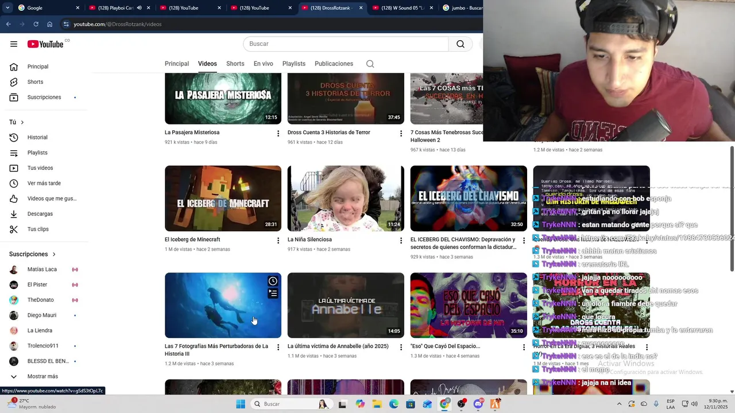Open options for La última víctima de Annabelle
The image size is (735, 413).
401,347
